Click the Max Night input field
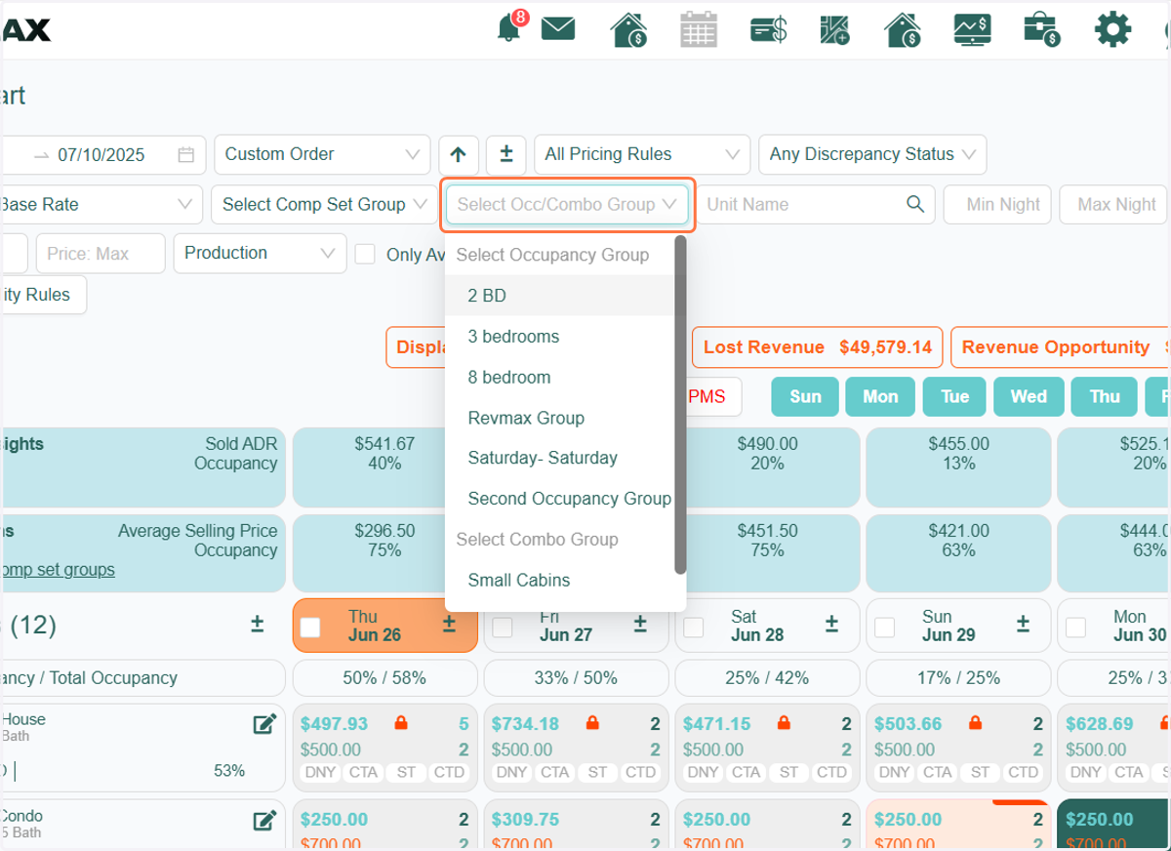Image resolution: width=1171 pixels, height=851 pixels. (1112, 204)
